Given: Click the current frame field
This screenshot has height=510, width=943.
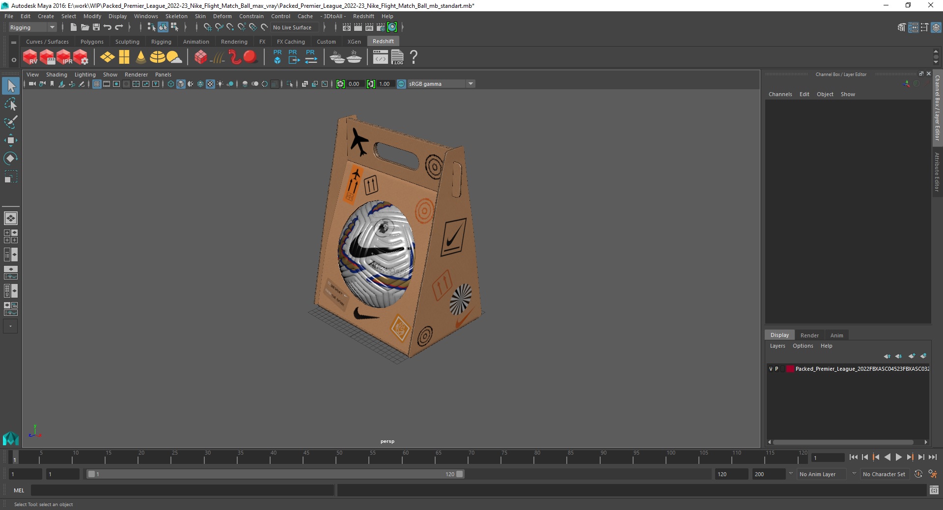Looking at the screenshot, I should (828, 458).
